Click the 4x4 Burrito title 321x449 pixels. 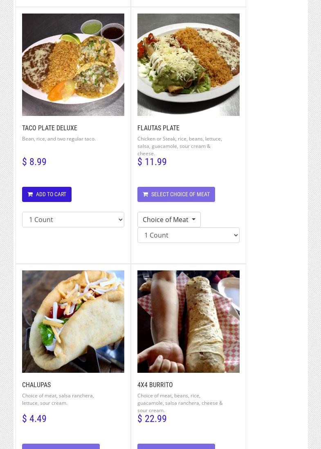pyautogui.click(x=155, y=385)
